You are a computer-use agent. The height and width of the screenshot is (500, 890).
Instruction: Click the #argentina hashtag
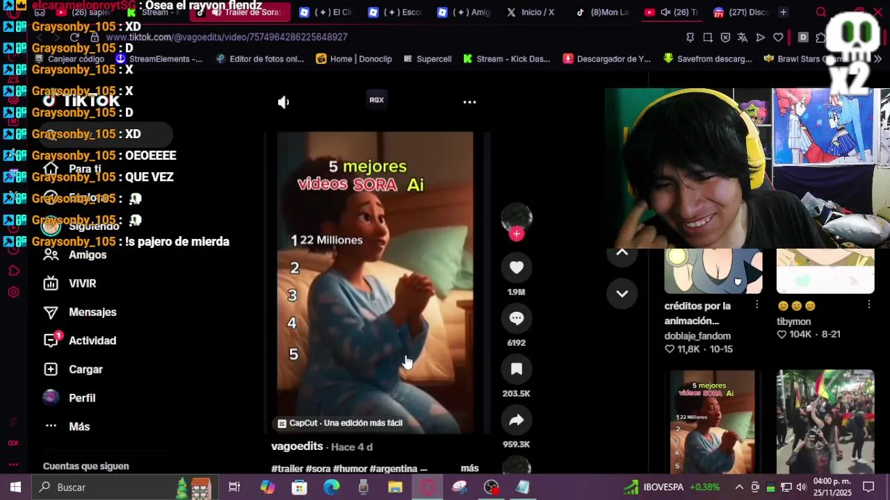coord(394,469)
